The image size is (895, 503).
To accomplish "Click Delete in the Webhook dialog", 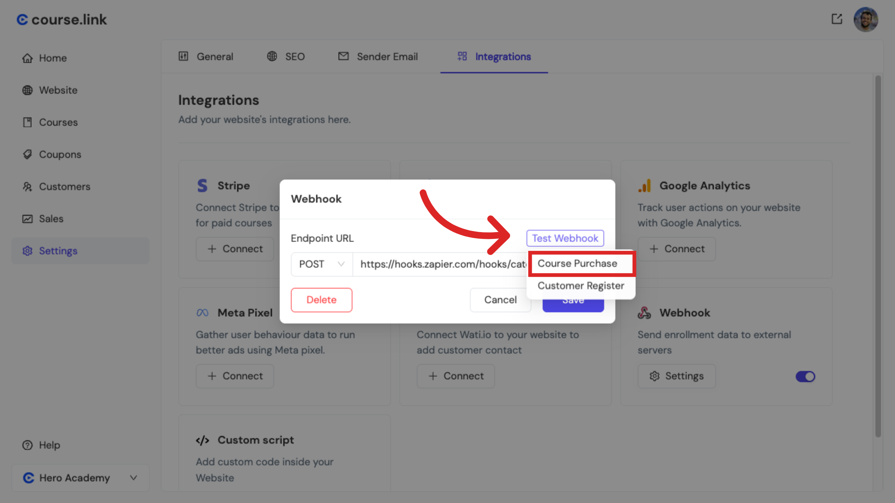I will 321,300.
